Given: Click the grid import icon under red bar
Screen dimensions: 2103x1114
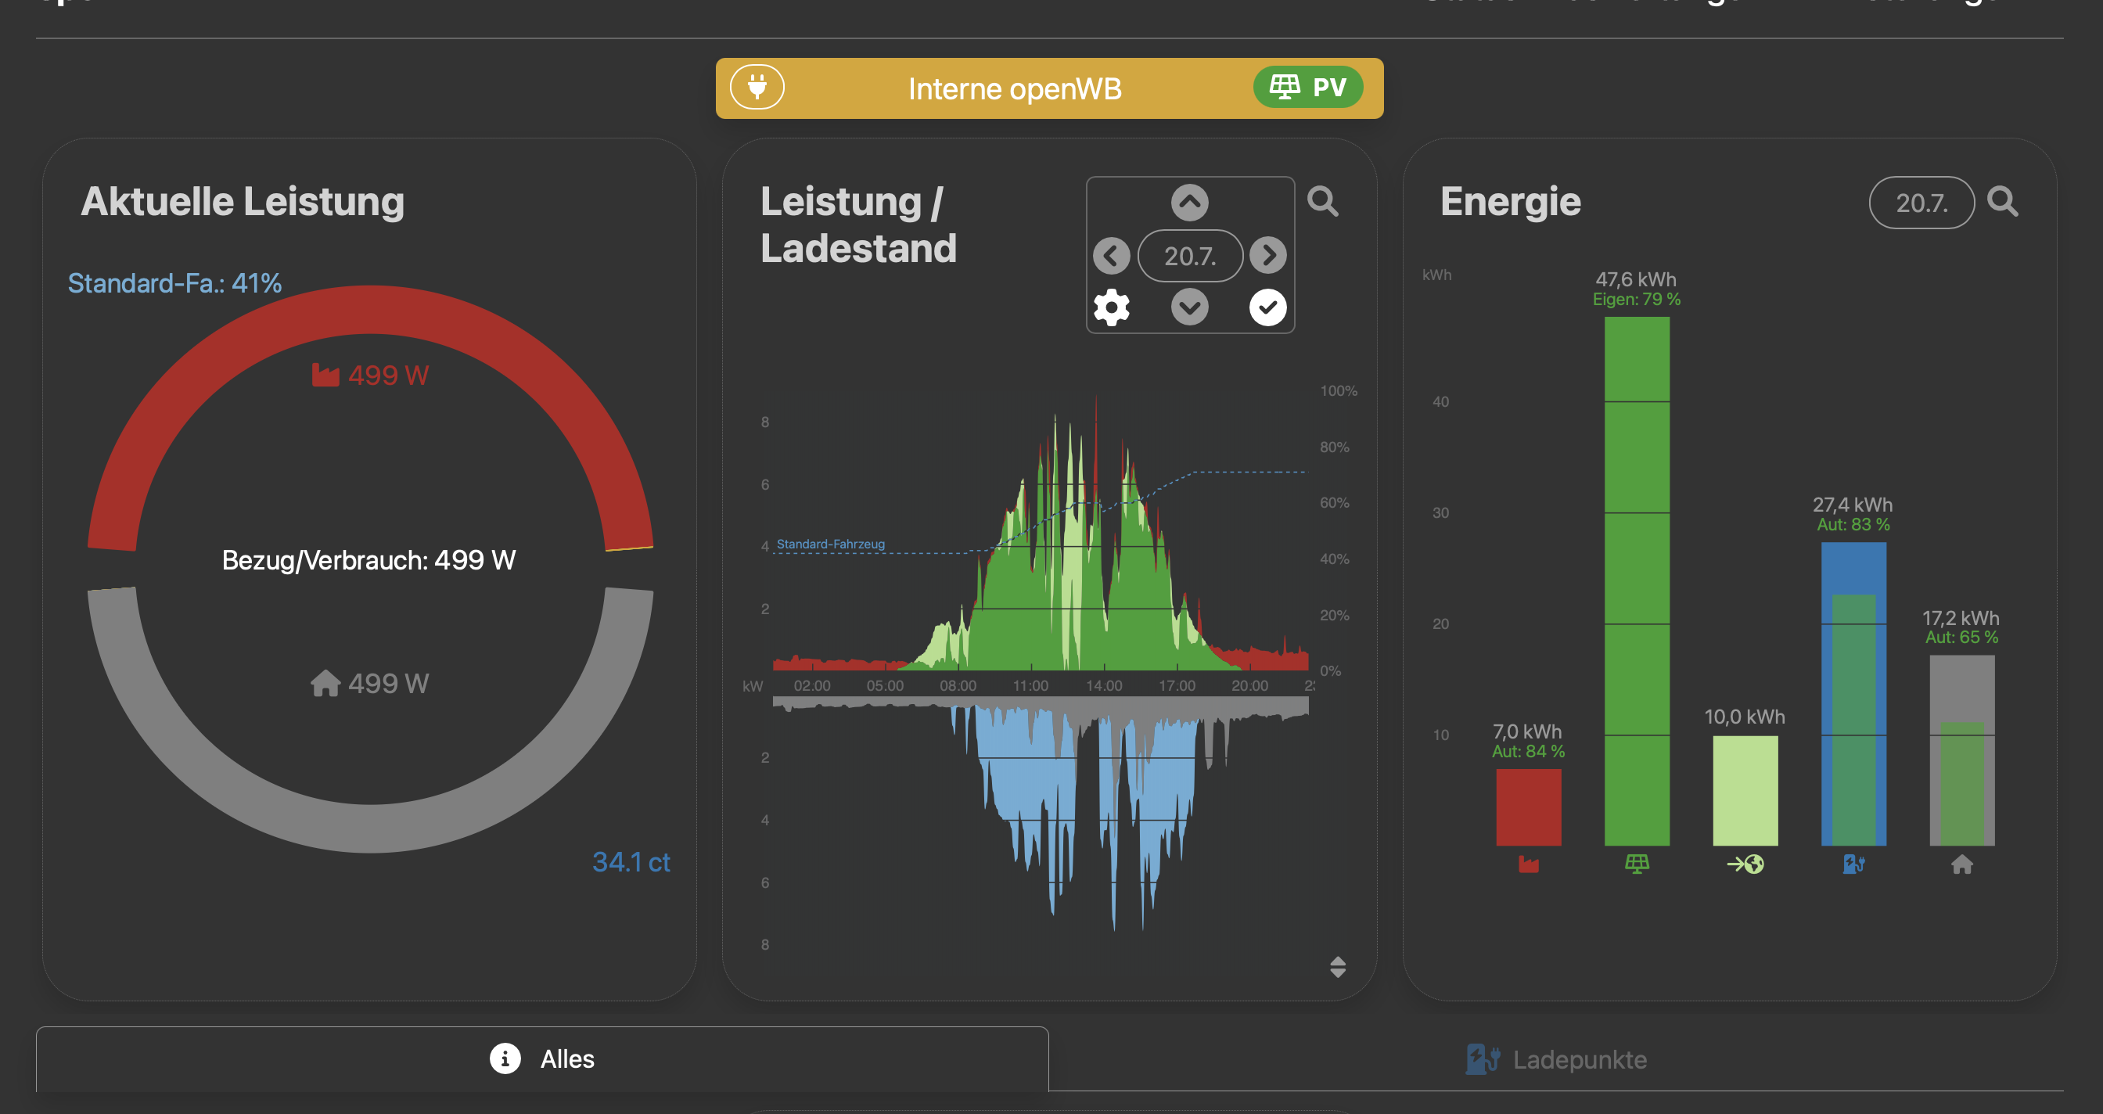Looking at the screenshot, I should 1528,864.
